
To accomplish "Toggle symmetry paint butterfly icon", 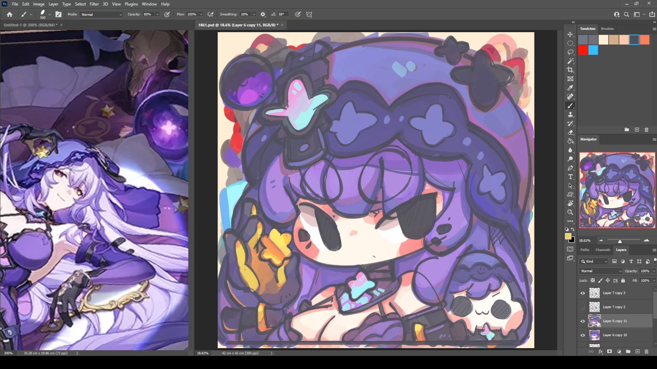I will pyautogui.click(x=309, y=14).
